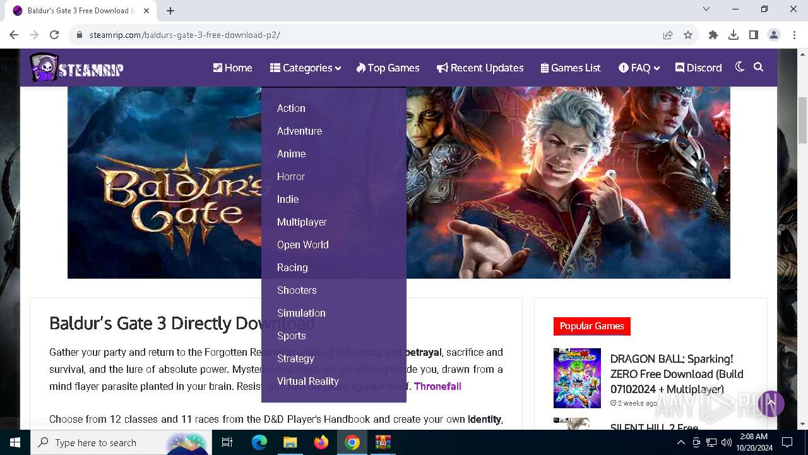Open the volume control tray icon
This screenshot has width=808, height=455.
[727, 442]
